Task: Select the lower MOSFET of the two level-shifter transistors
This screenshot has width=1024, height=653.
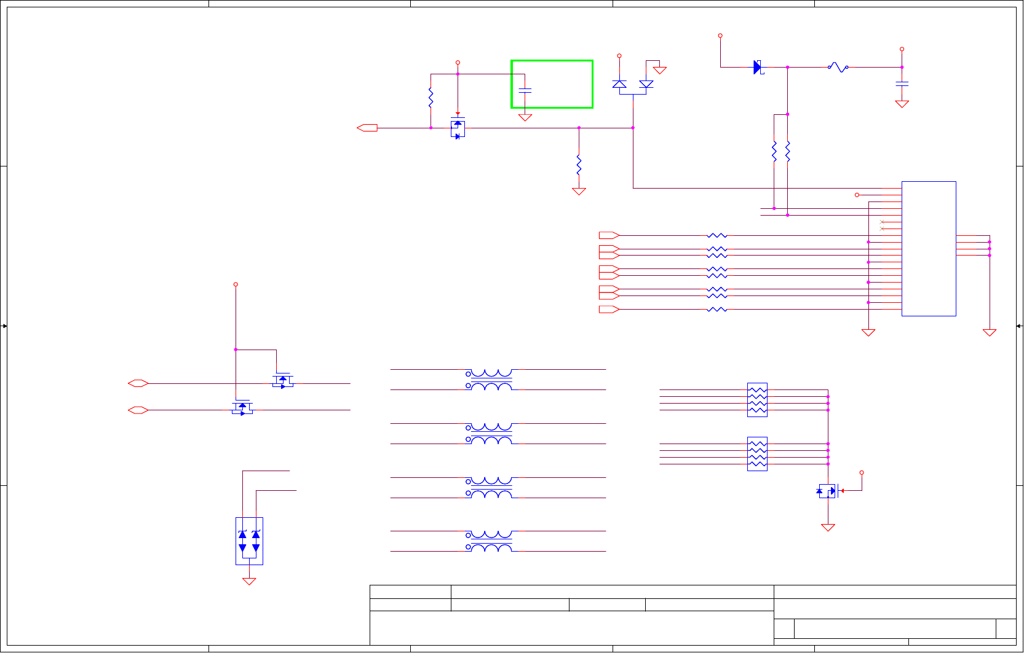Action: coord(242,408)
